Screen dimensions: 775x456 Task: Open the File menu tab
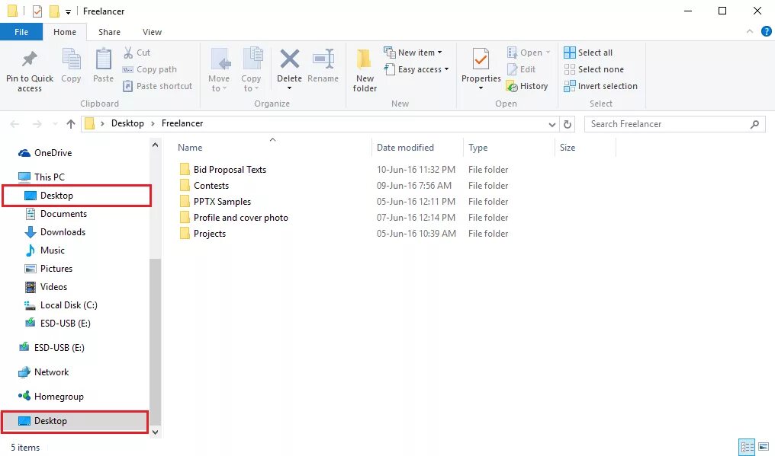[21, 32]
